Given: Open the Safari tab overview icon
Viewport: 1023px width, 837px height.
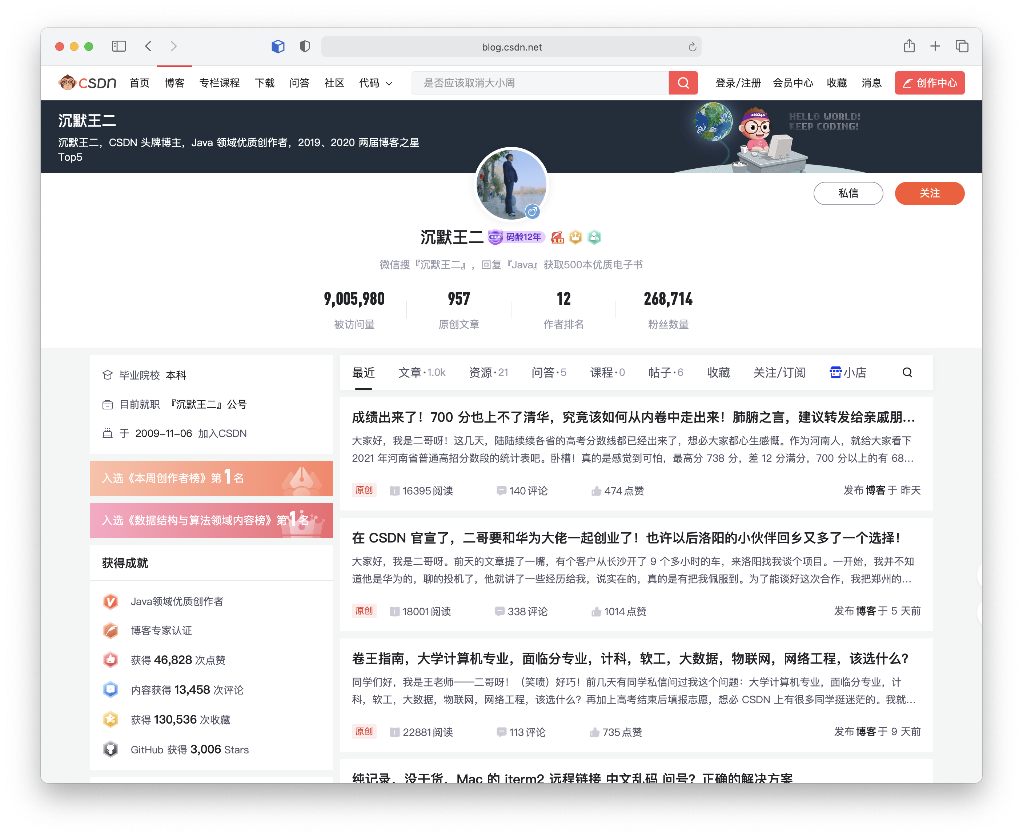Looking at the screenshot, I should click(961, 46).
